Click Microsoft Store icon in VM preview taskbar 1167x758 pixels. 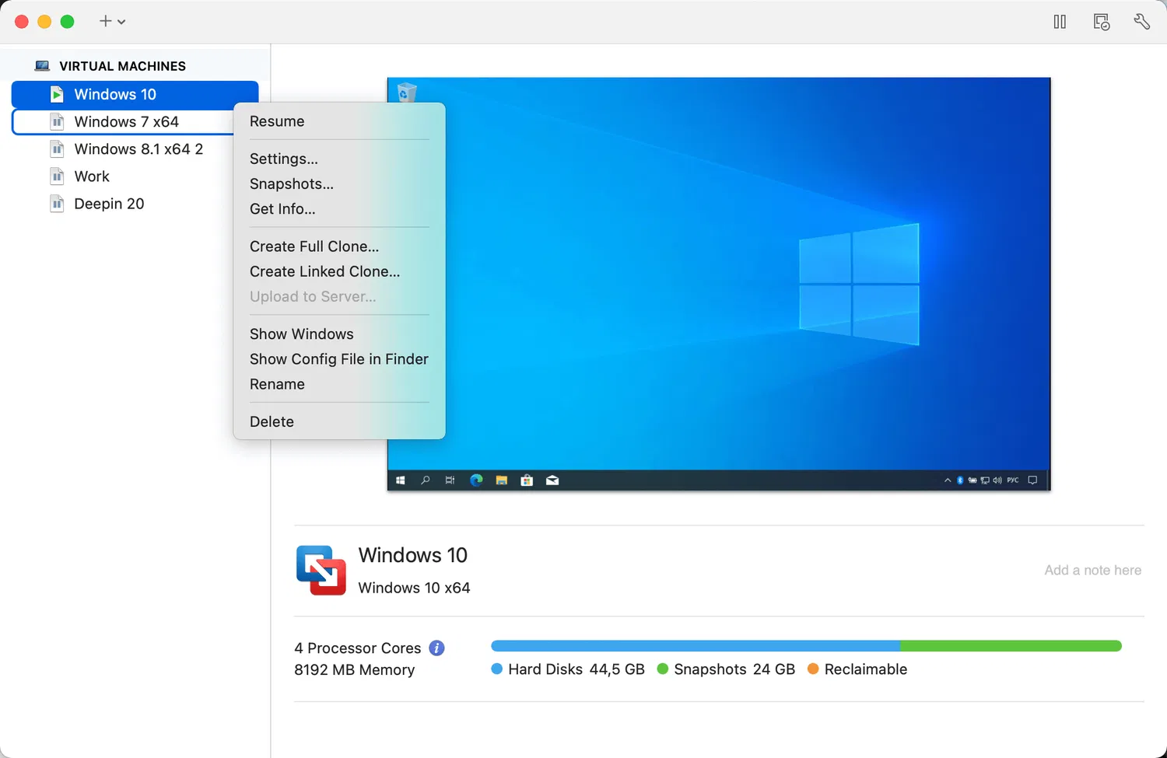tap(527, 480)
